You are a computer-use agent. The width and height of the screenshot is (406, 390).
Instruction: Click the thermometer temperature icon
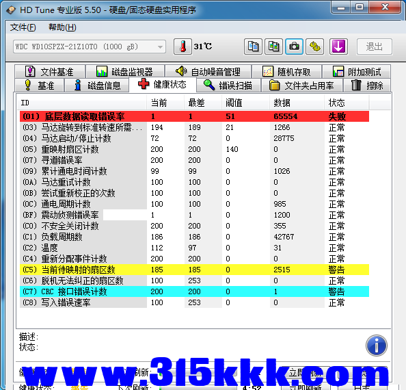point(182,47)
